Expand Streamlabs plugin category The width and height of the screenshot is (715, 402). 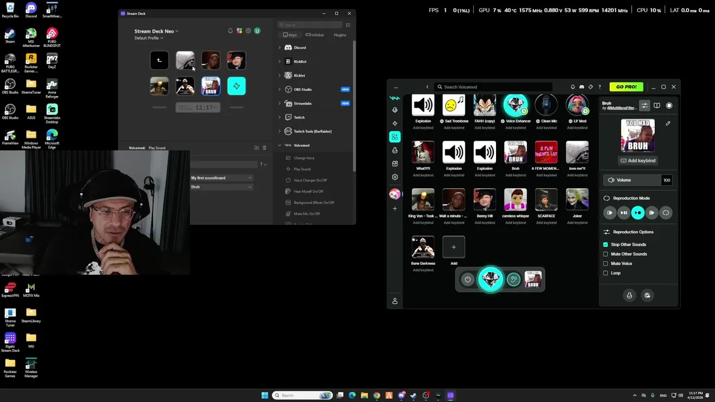(279, 103)
